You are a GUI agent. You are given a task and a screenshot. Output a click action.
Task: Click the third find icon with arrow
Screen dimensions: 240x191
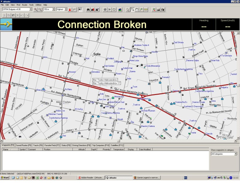point(97,10)
